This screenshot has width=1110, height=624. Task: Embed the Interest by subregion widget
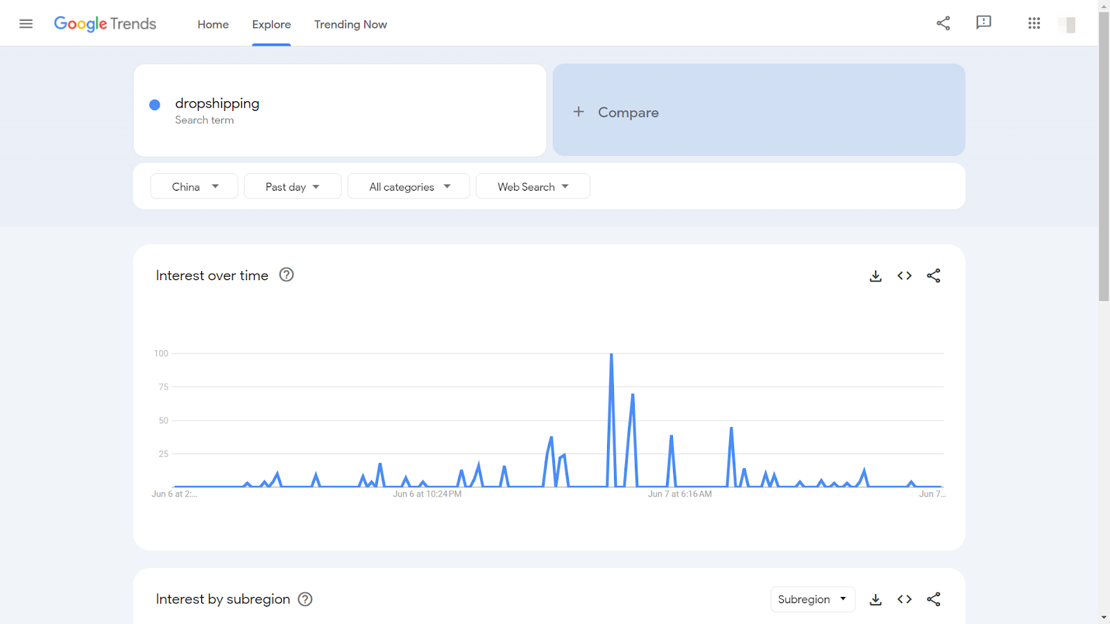click(x=904, y=600)
